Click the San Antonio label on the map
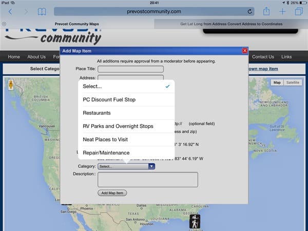 click(x=135, y=219)
